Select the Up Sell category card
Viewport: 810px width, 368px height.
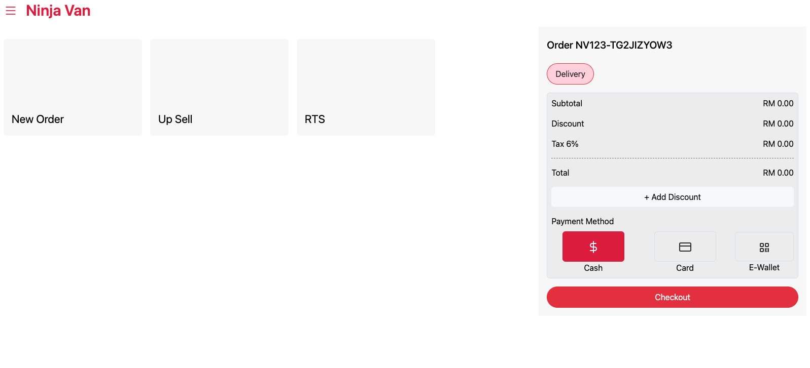click(x=219, y=87)
